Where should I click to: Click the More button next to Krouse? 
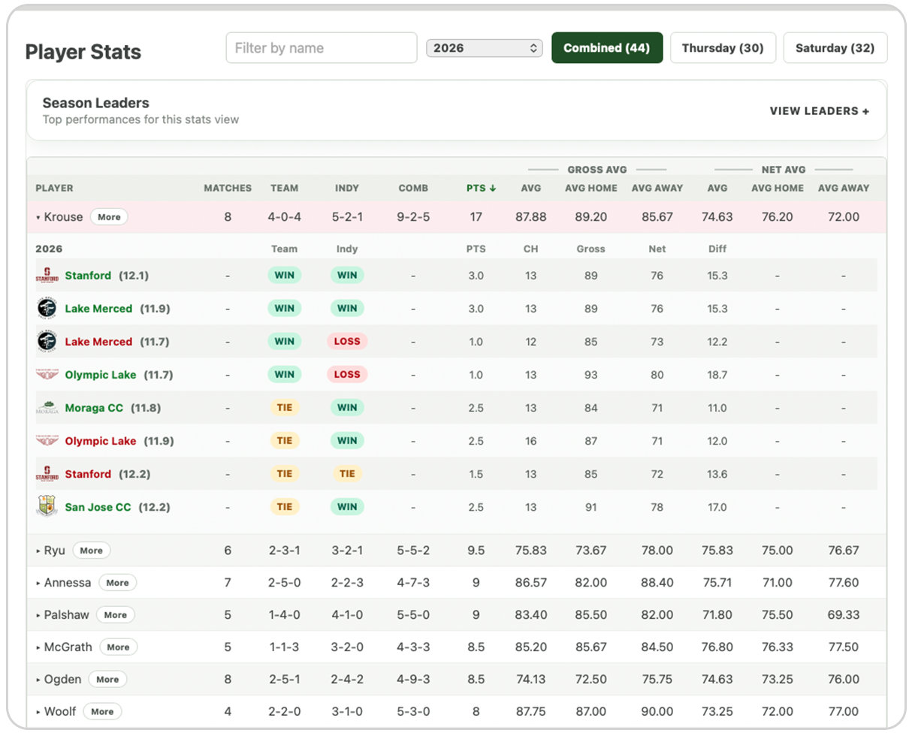[109, 217]
